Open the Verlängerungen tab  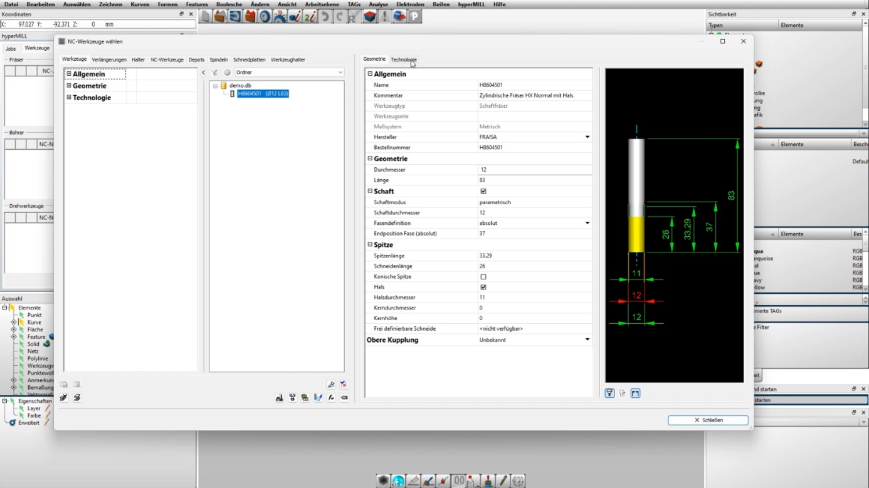coord(109,60)
